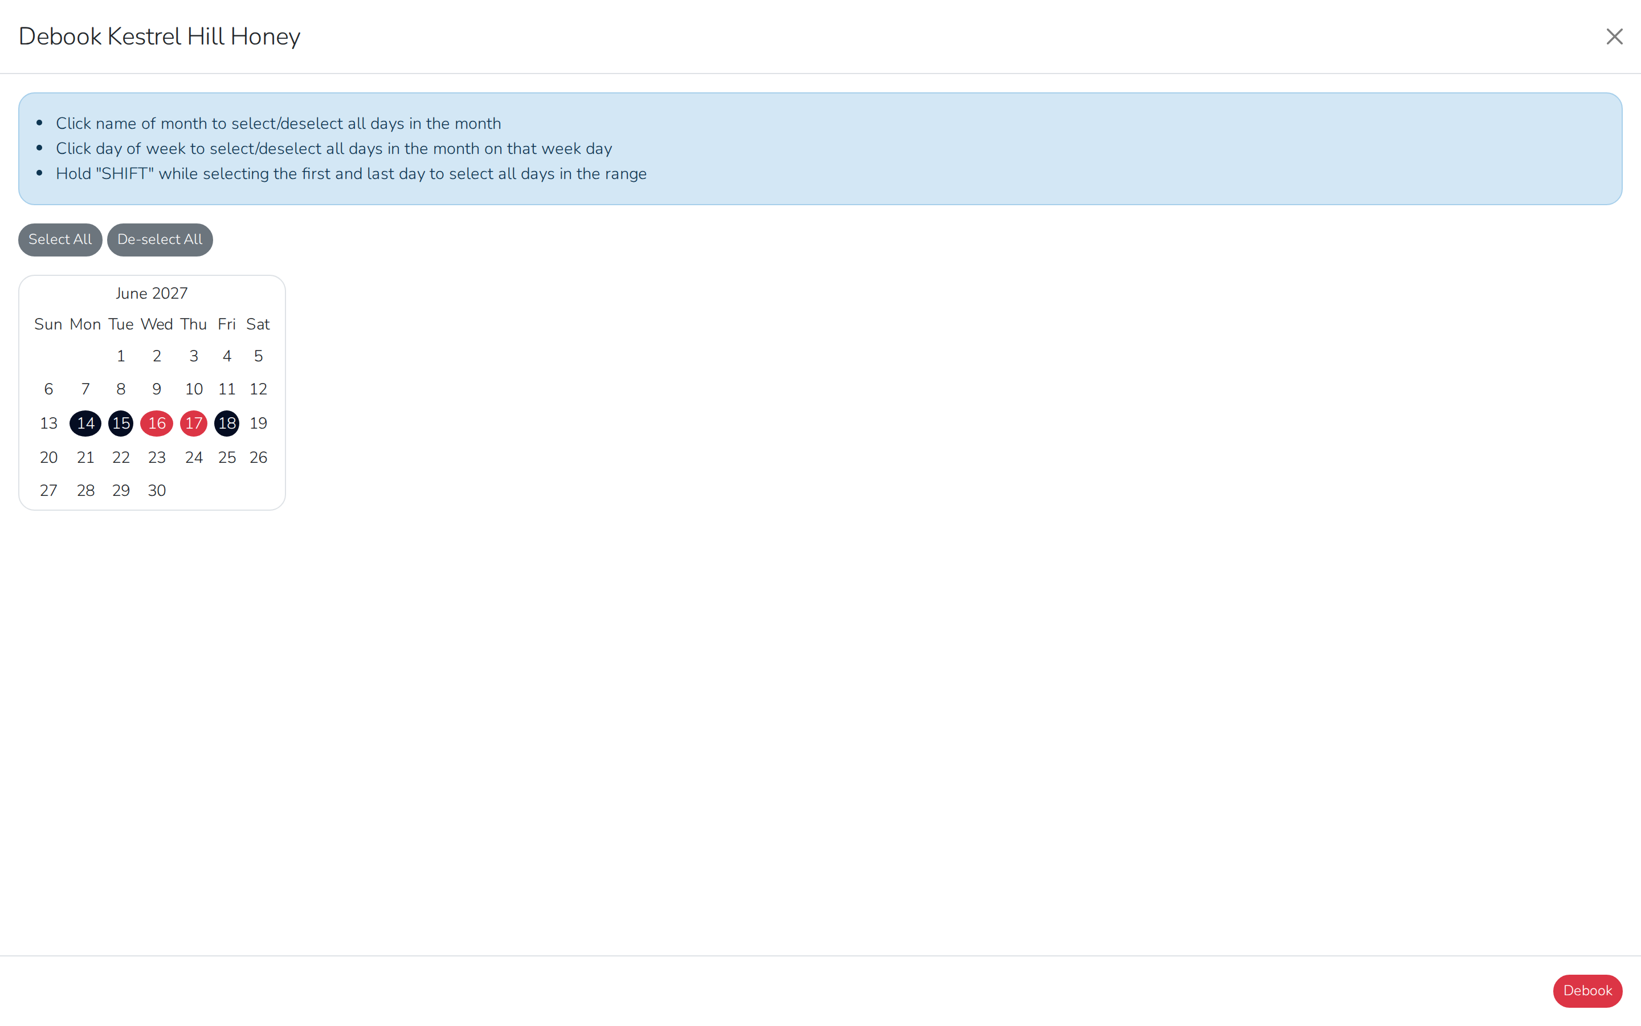Select day 12 in June calendar
Image resolution: width=1641 pixels, height=1026 pixels.
(258, 389)
